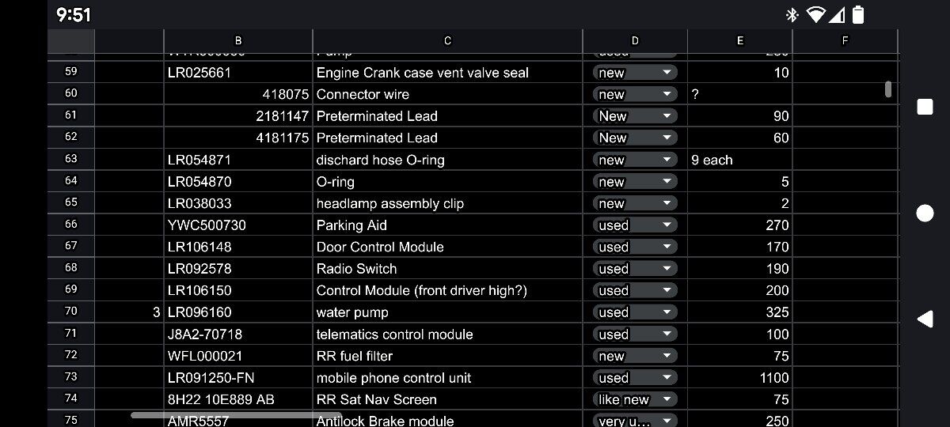Click the horizontal scrollbar at bottom
The width and height of the screenshot is (950, 427).
236,414
